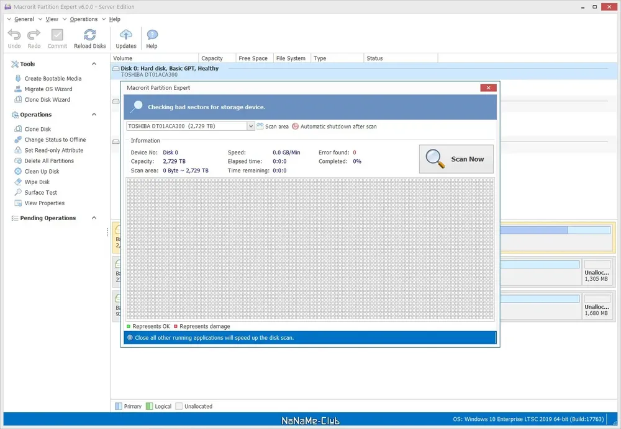Open the TOSHIBA DT01ACA300 disk dropdown

pos(251,126)
